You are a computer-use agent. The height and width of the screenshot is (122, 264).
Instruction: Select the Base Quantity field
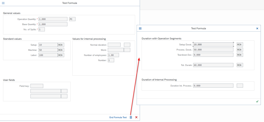(x=53, y=24)
